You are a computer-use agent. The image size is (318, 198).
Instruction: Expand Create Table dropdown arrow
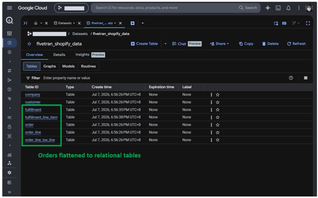165,44
